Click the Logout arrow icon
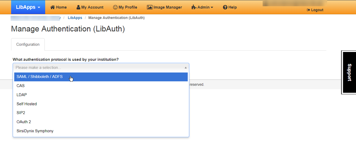 [x=308, y=10]
